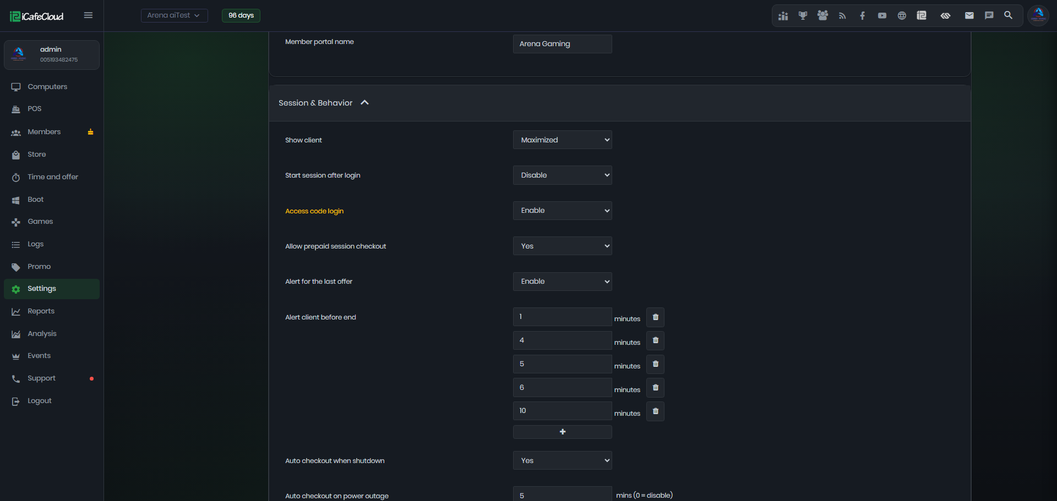Click the Member portal name field
Image resolution: width=1057 pixels, height=501 pixels.
point(563,44)
